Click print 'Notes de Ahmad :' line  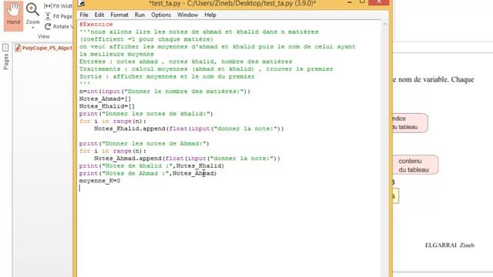(148, 173)
